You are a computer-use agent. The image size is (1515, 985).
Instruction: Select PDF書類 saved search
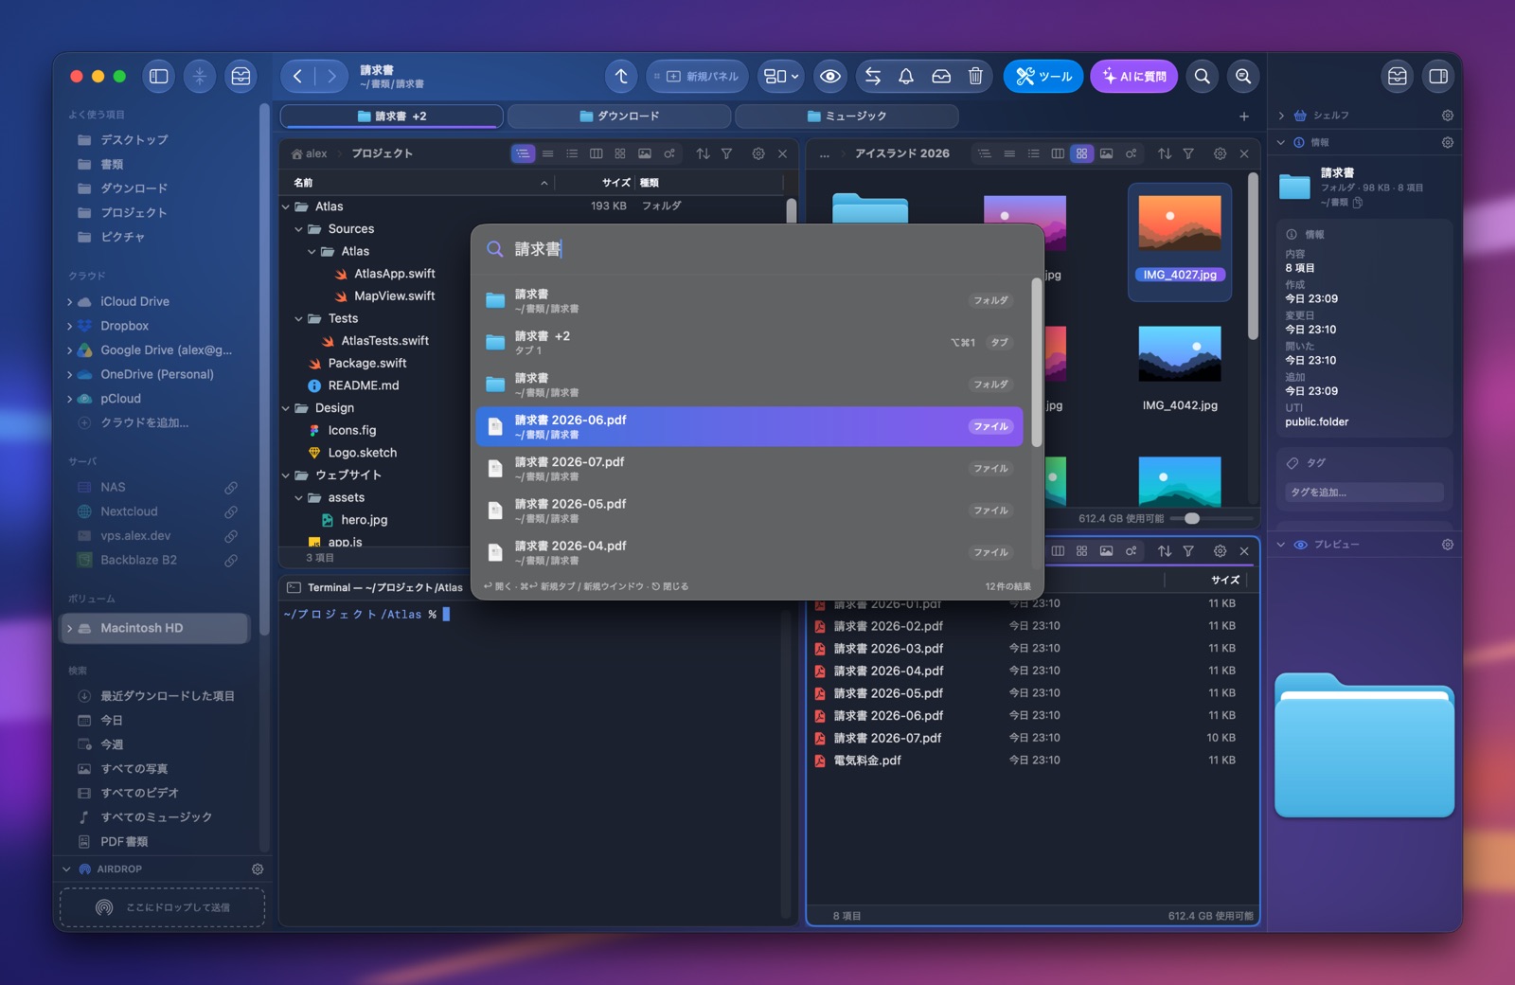(x=124, y=842)
